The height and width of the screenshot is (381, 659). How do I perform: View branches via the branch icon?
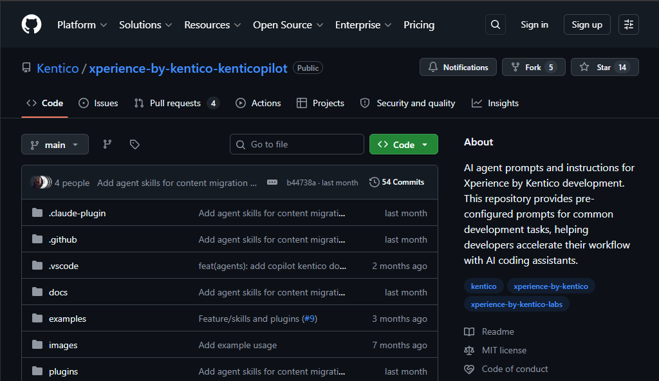point(107,144)
